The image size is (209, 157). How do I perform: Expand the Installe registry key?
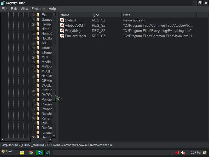33,48
